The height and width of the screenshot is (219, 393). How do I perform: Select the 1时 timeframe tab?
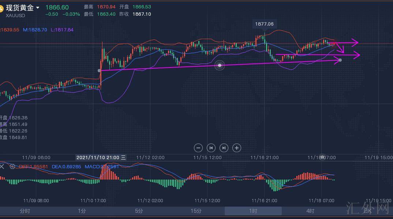click(253, 211)
